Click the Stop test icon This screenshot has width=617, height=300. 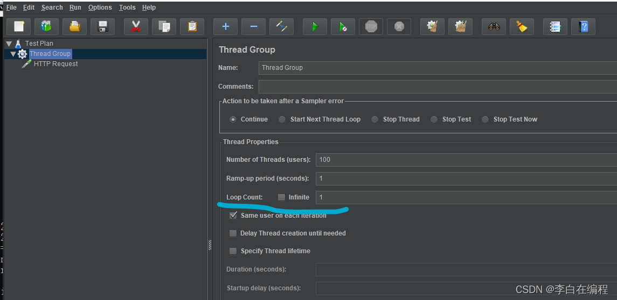[371, 27]
